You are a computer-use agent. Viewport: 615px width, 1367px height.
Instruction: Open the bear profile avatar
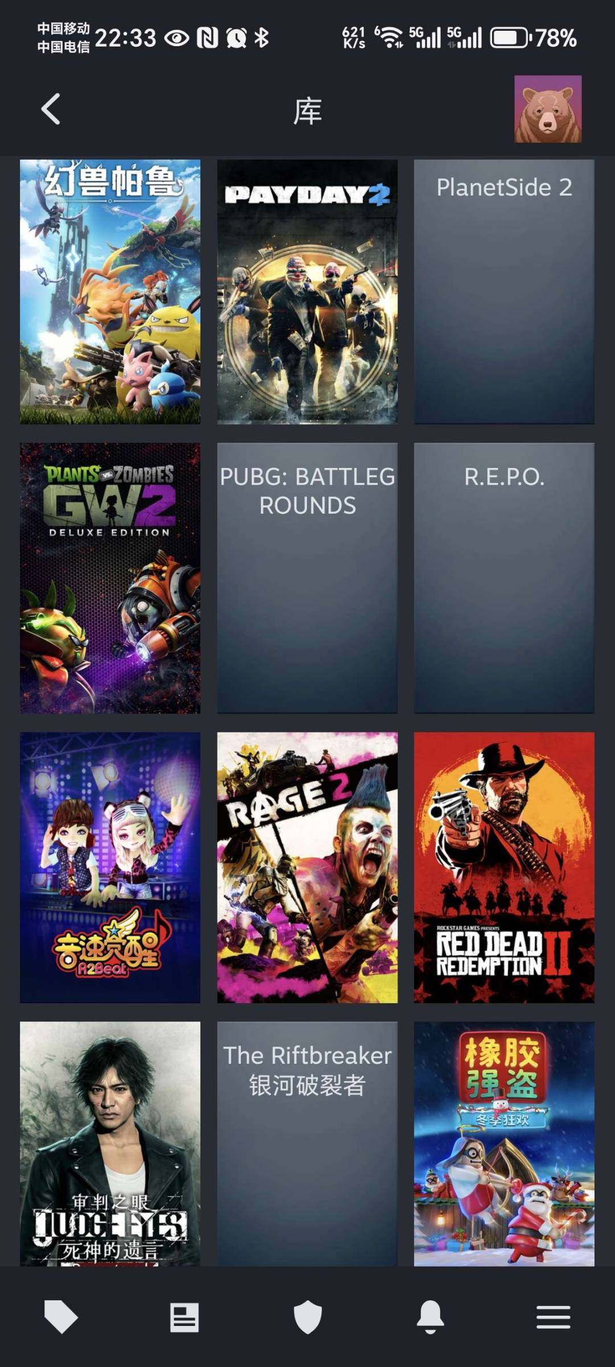(548, 109)
